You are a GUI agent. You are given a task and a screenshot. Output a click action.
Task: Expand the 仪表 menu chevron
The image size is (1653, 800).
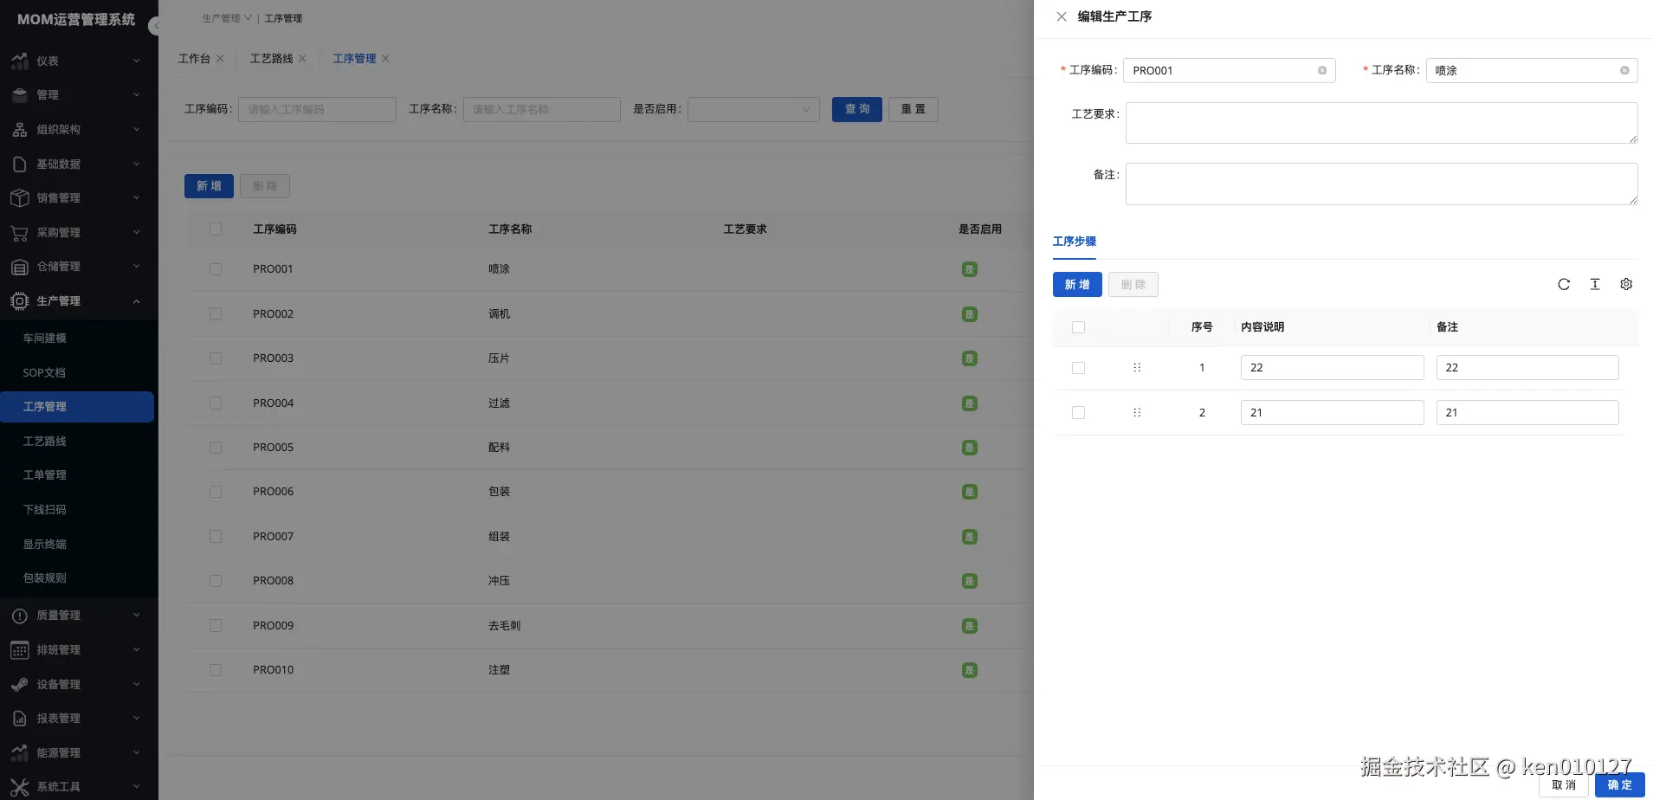136,61
